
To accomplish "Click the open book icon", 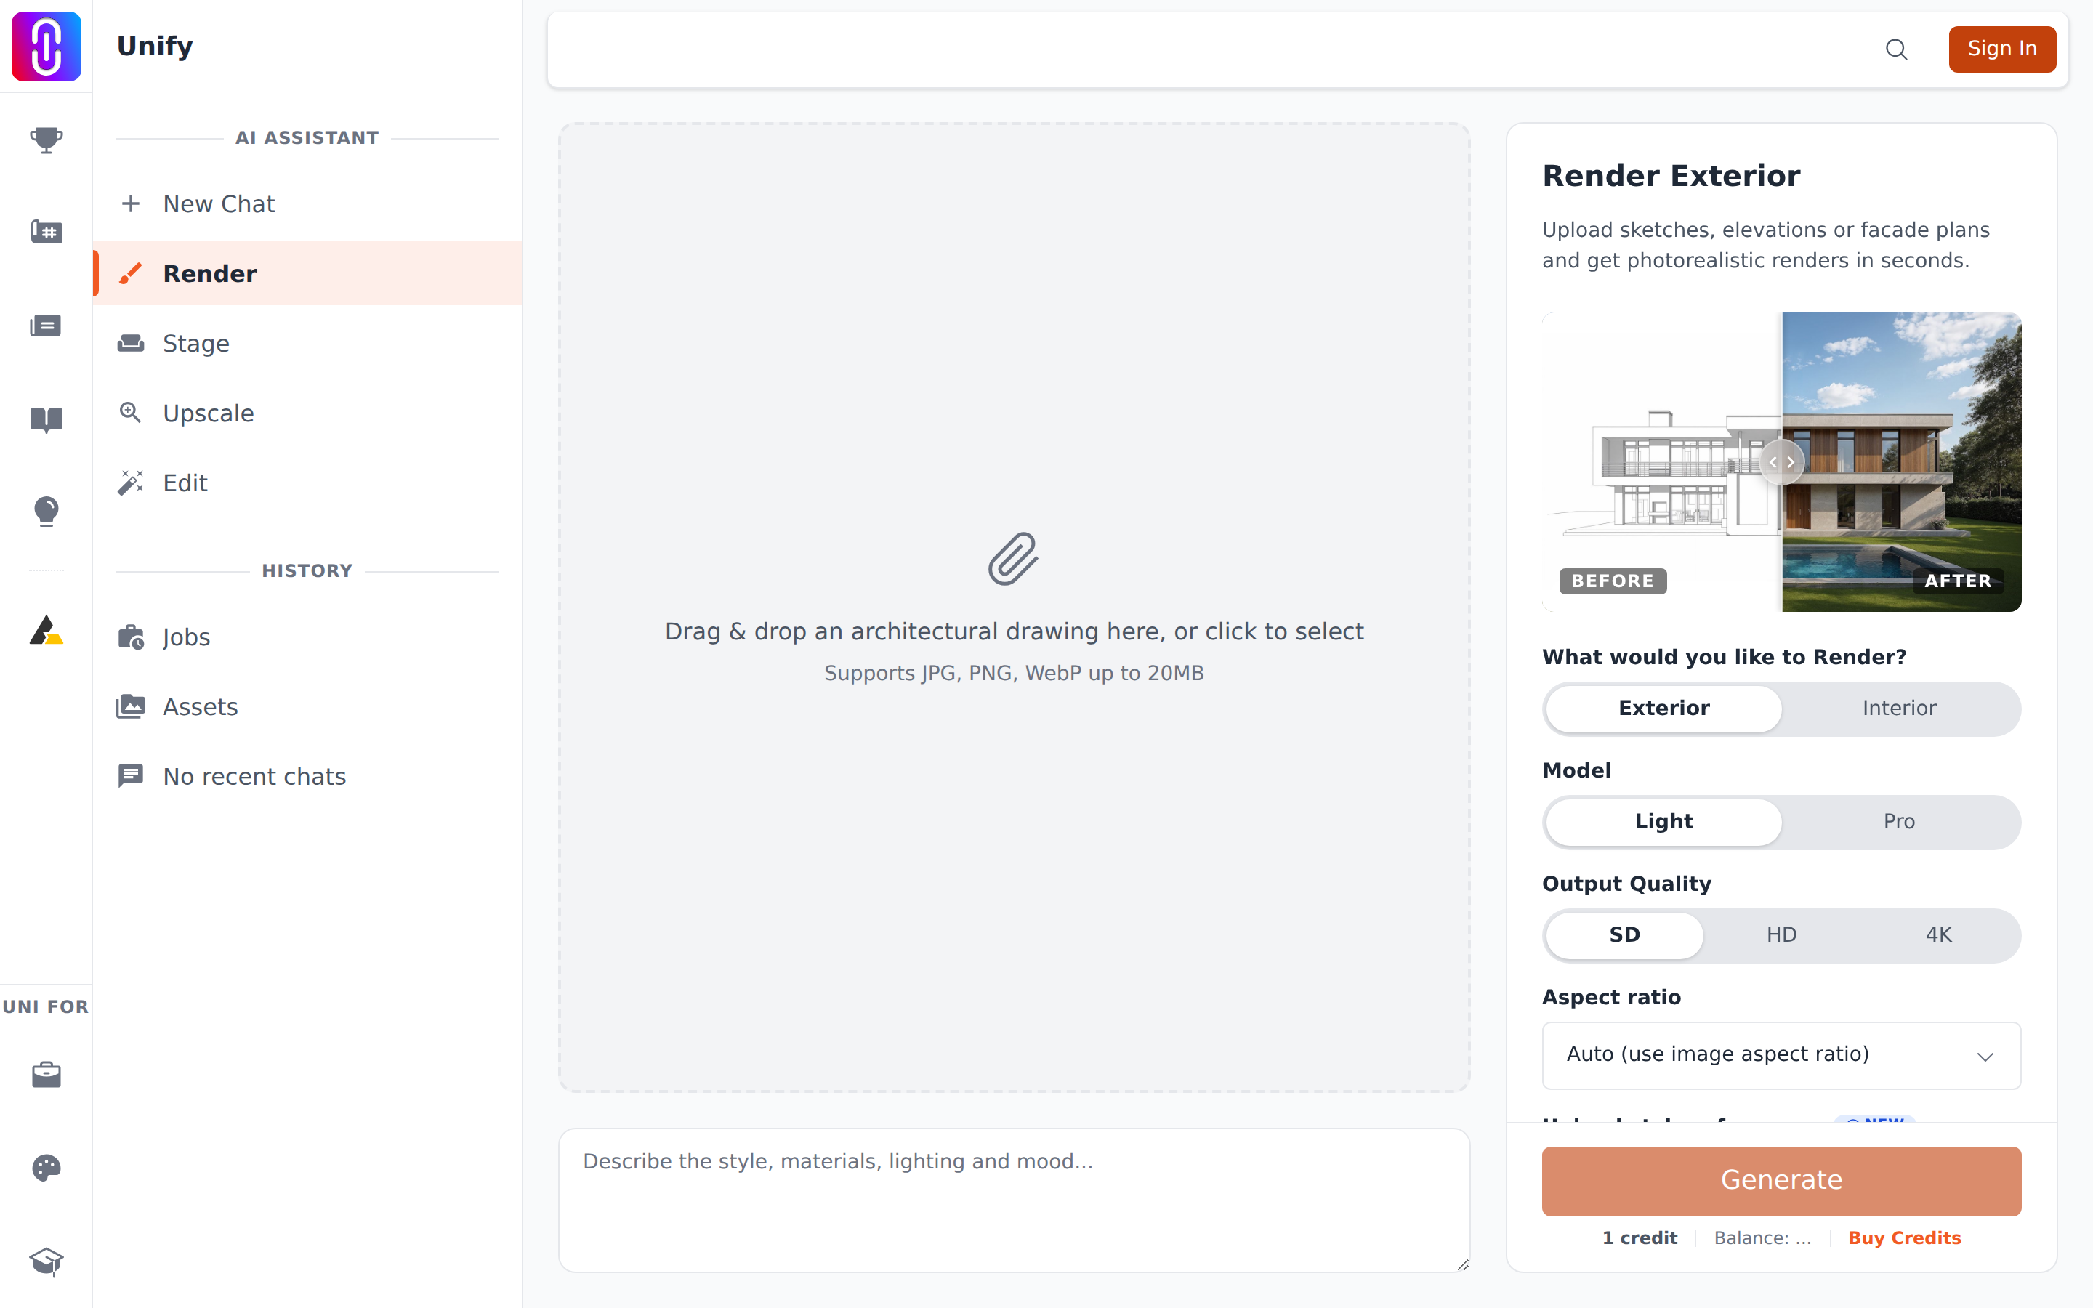I will click(46, 419).
